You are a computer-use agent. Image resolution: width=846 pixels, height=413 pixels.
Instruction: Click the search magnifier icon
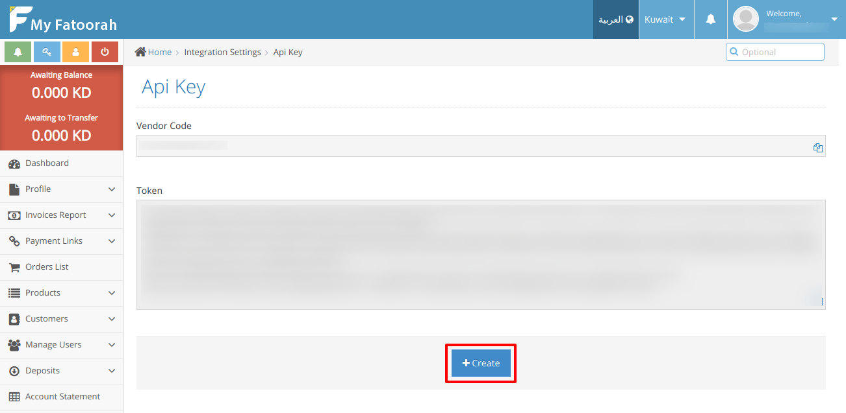[734, 52]
